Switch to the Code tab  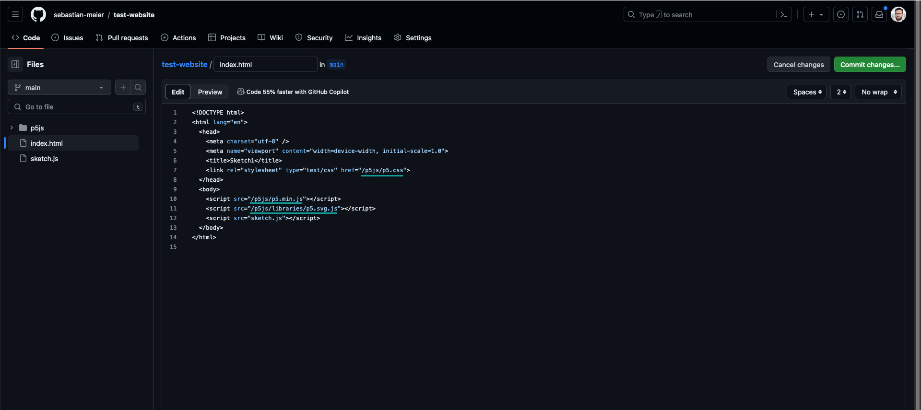pos(26,37)
